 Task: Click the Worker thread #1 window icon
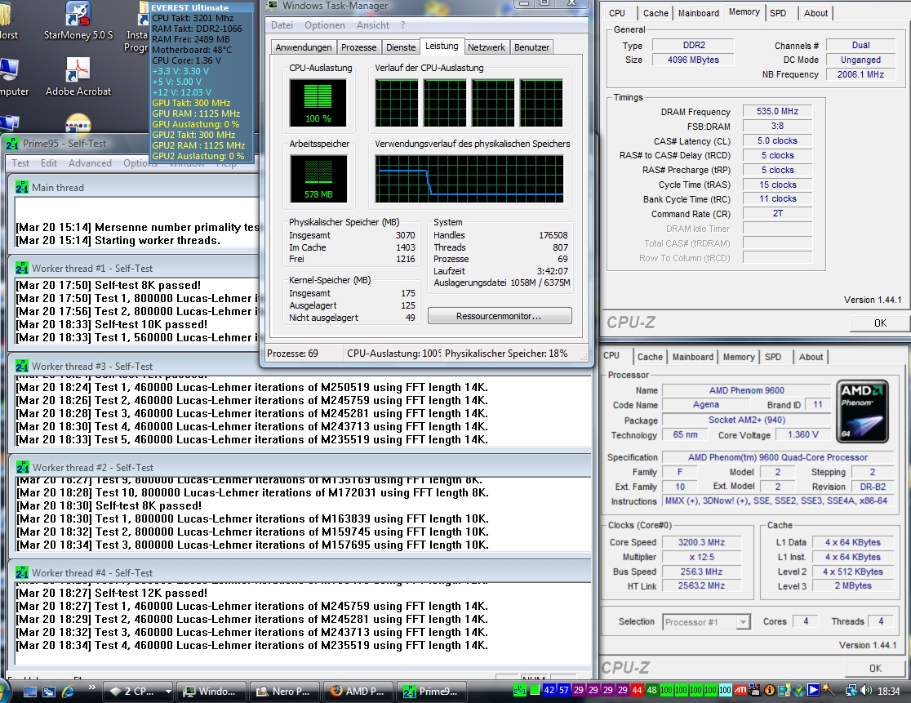[22, 268]
